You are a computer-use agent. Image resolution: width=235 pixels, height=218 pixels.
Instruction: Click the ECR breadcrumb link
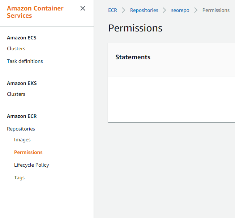click(112, 10)
